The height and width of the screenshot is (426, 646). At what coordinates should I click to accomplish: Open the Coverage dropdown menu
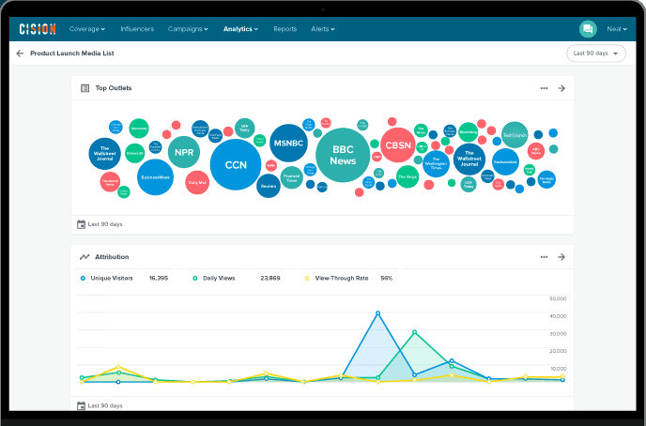click(x=87, y=29)
